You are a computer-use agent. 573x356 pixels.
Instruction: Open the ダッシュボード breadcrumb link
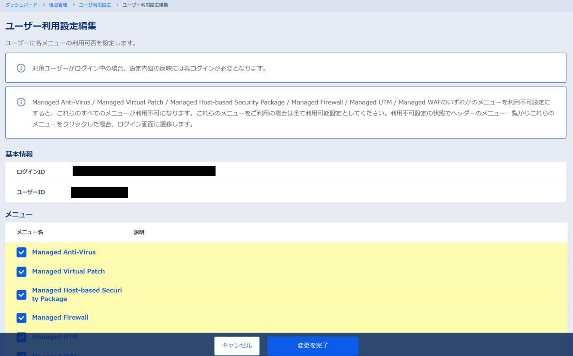click(x=22, y=5)
